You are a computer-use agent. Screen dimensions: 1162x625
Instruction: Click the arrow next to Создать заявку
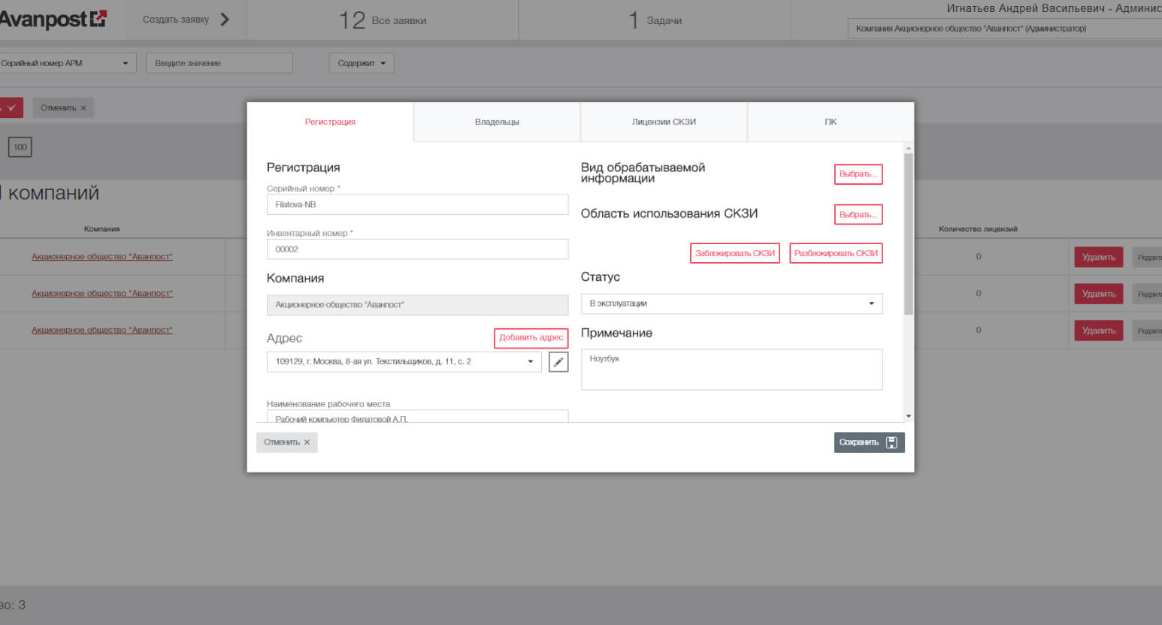[x=225, y=20]
